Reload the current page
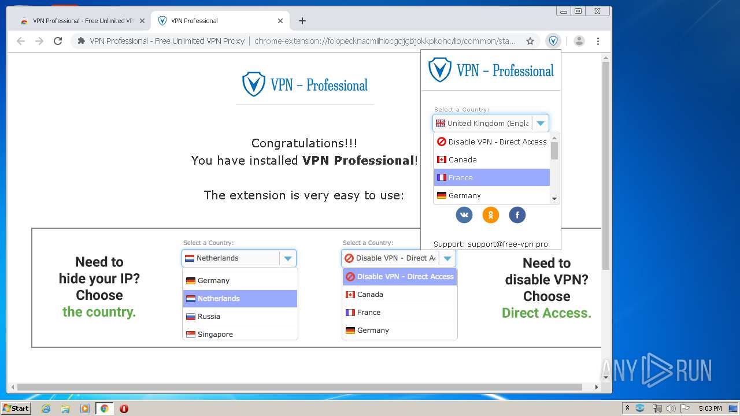The width and height of the screenshot is (740, 416). [x=58, y=41]
